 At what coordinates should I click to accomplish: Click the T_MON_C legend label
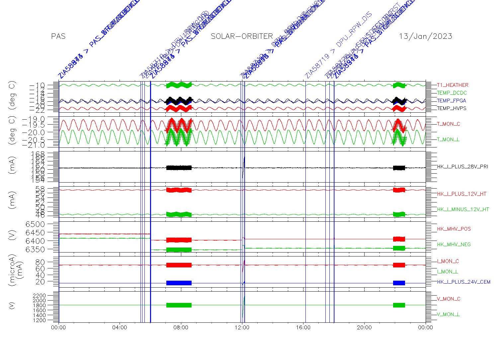click(449, 124)
